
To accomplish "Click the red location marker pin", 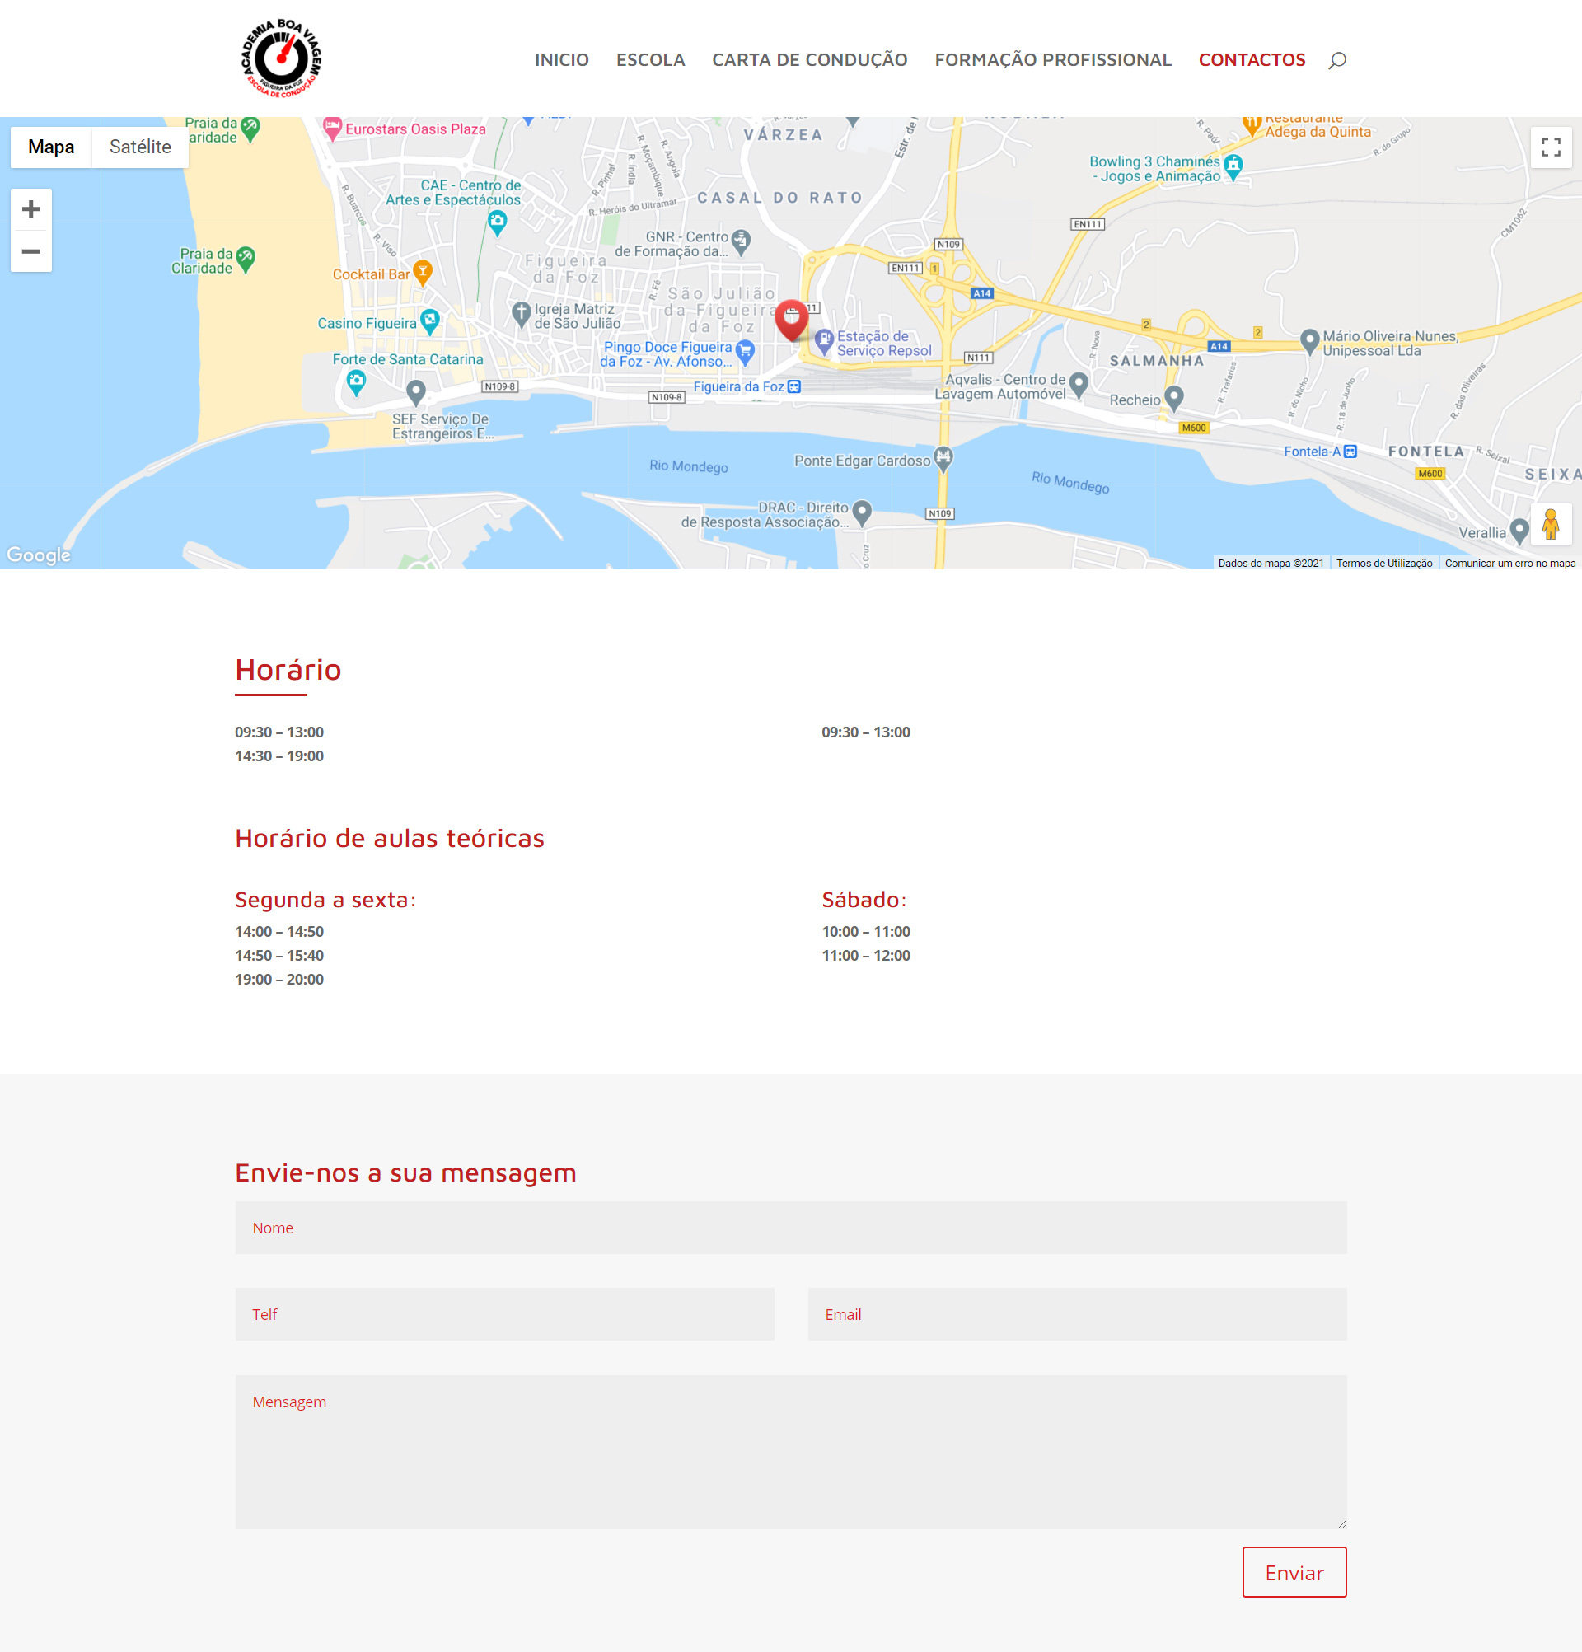I will pyautogui.click(x=790, y=319).
